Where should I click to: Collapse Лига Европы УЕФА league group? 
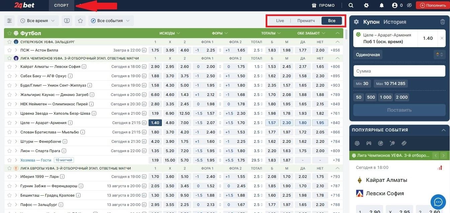[x=338, y=168]
